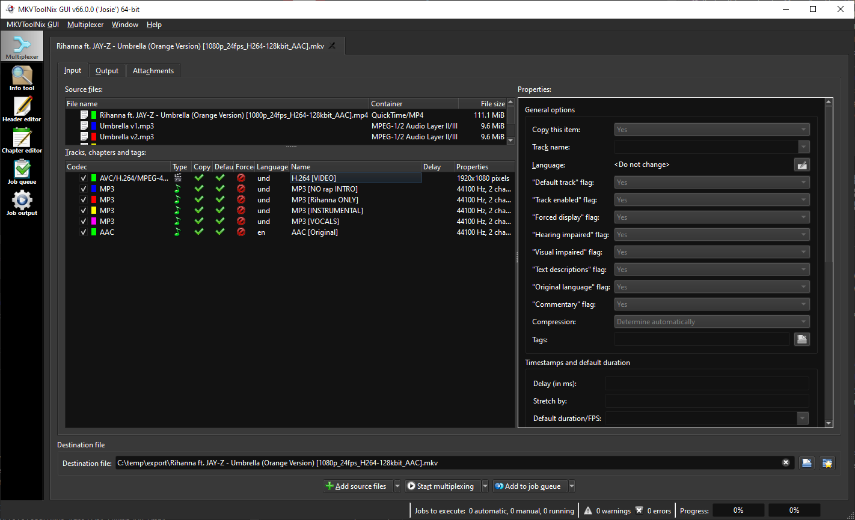Open recently used destination directories
The width and height of the screenshot is (855, 520).
[827, 462]
